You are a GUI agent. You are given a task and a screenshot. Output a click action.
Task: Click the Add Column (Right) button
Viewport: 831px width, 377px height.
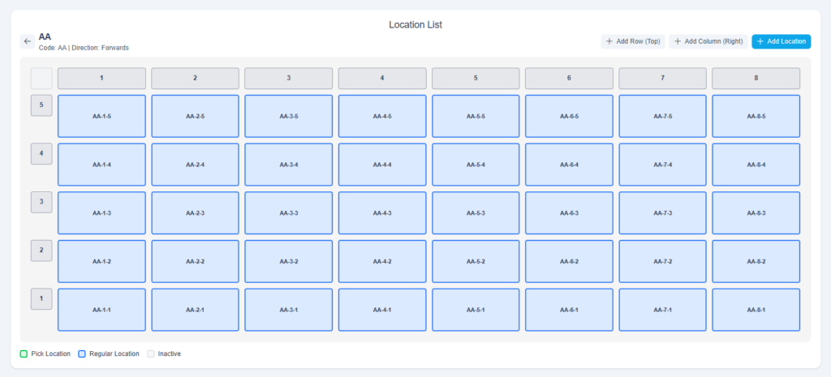point(708,41)
